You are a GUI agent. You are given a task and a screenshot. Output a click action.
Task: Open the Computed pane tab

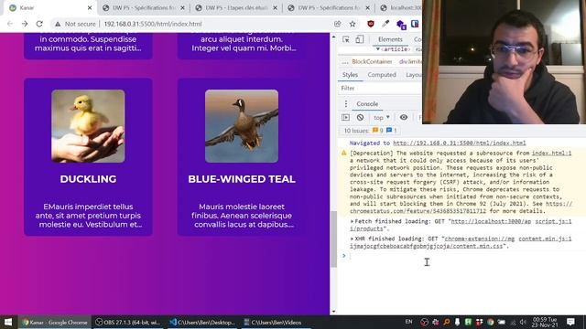[x=382, y=75]
